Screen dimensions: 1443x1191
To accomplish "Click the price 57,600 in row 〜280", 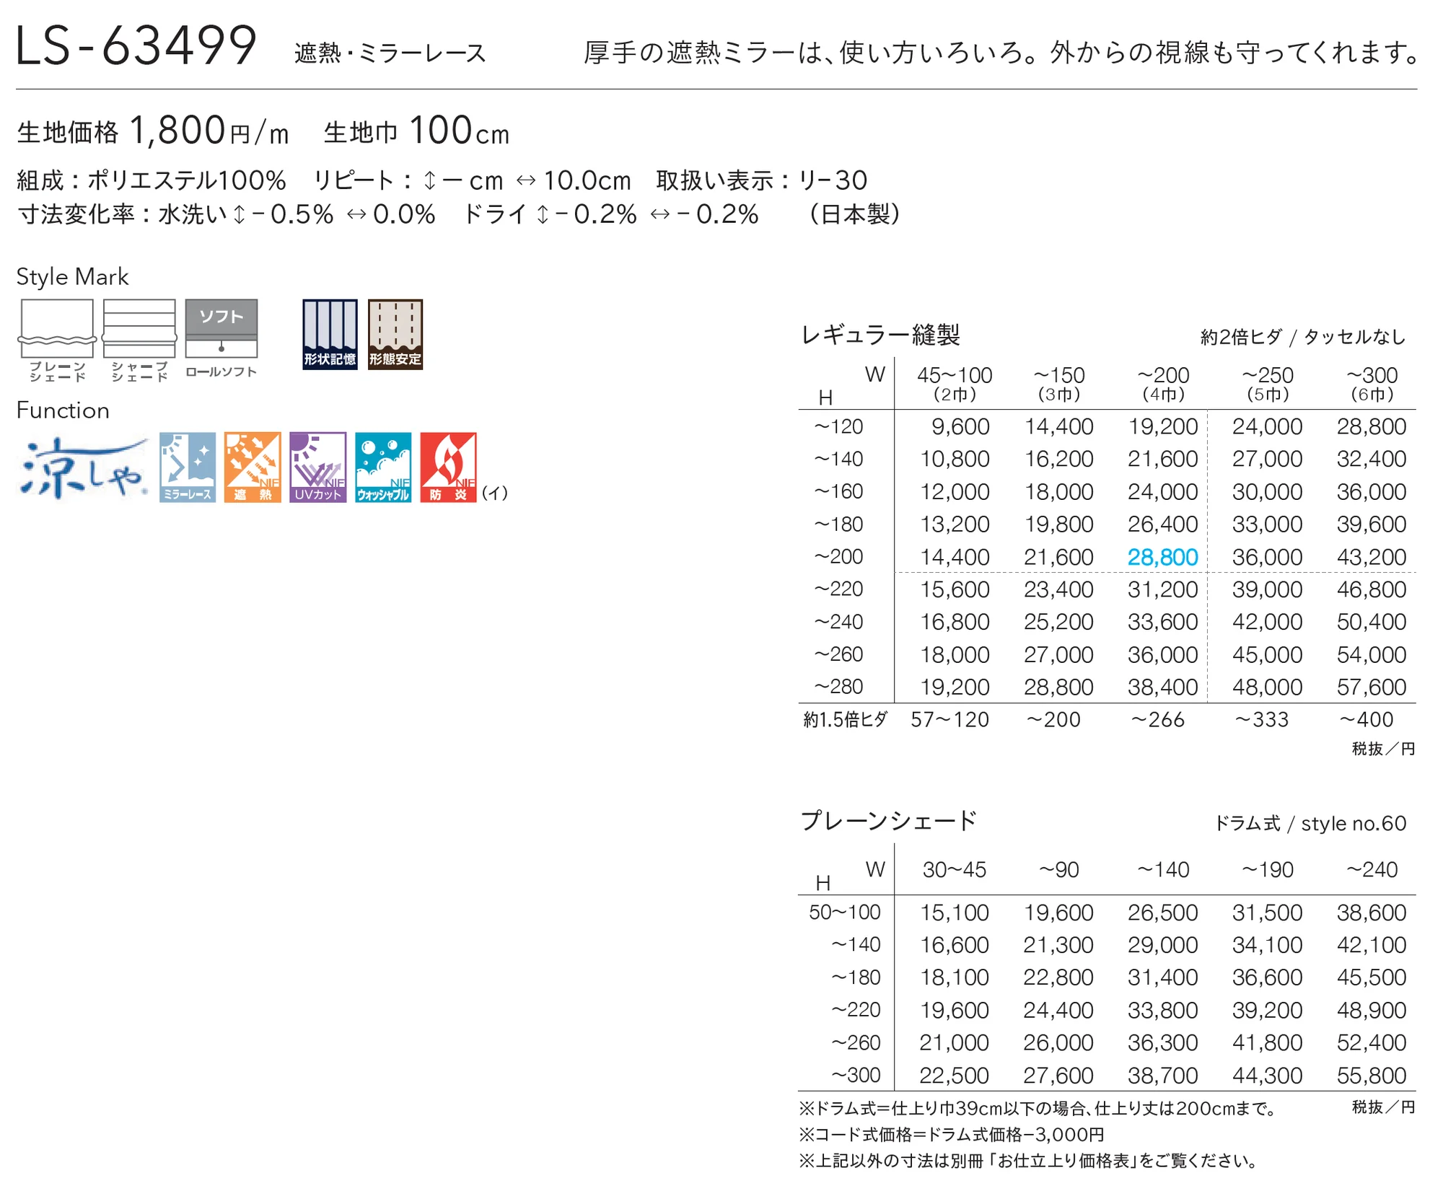I will [x=1371, y=687].
